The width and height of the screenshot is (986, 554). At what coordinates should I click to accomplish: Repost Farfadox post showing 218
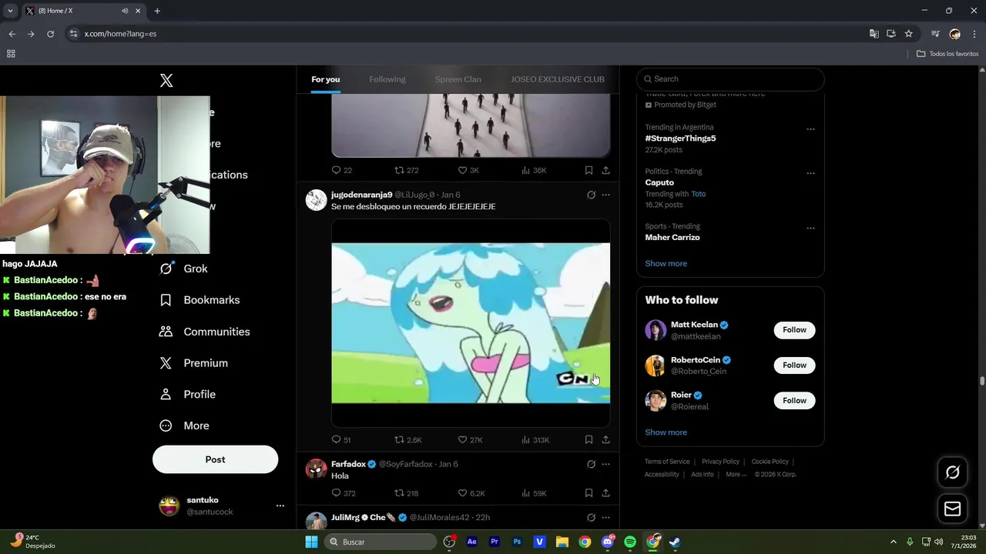(407, 493)
